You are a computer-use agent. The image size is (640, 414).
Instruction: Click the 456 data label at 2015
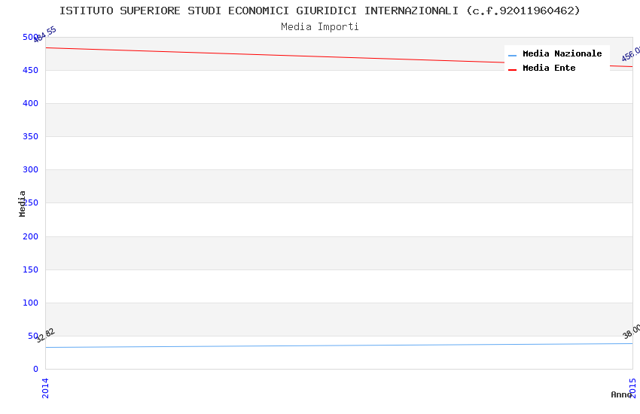pyautogui.click(x=631, y=54)
